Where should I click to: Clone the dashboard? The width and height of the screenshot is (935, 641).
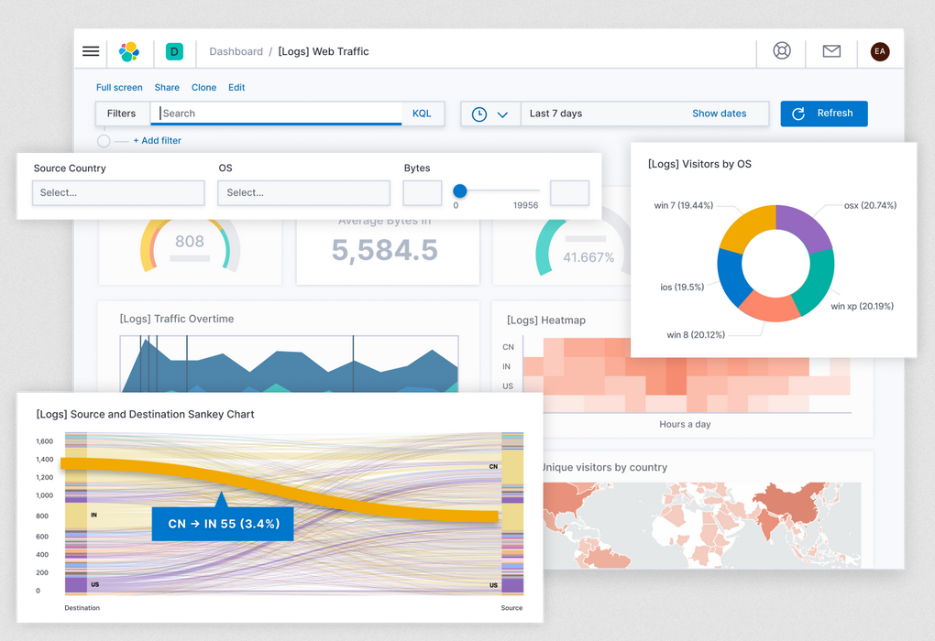203,88
